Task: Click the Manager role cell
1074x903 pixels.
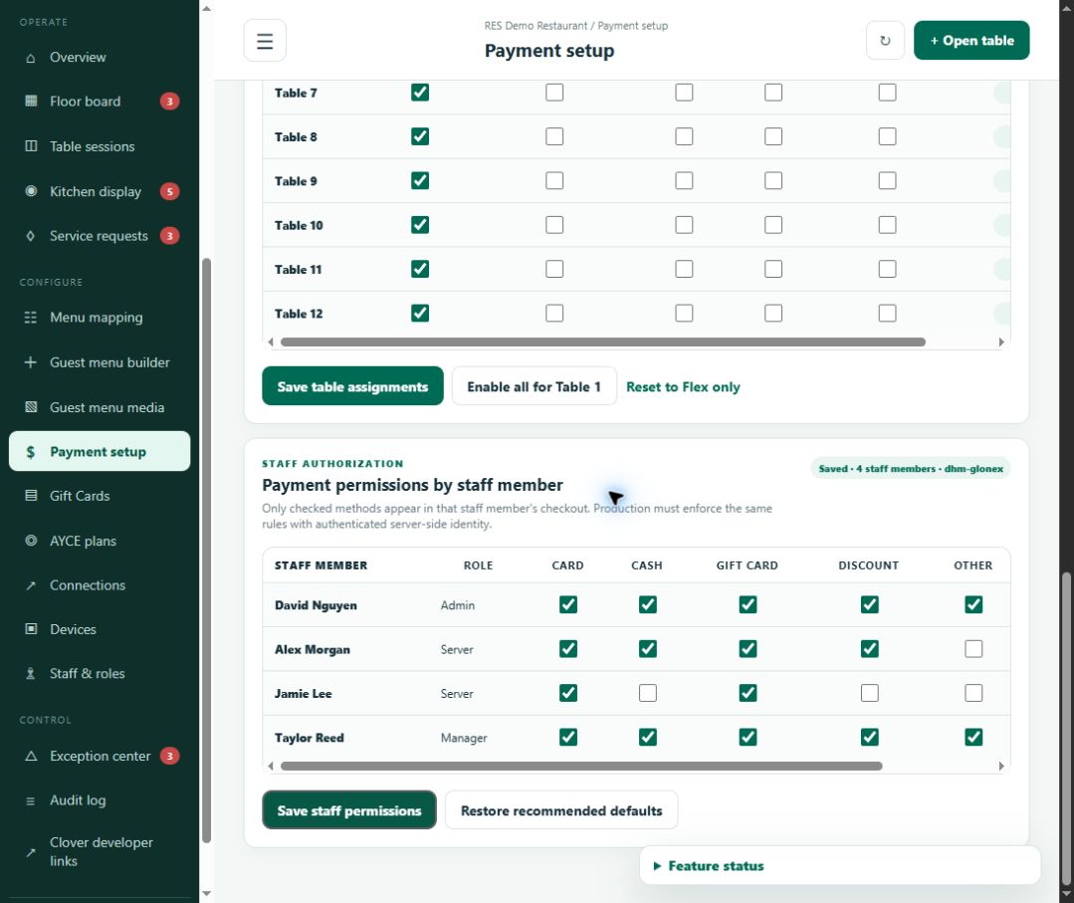Action: pyautogui.click(x=464, y=738)
